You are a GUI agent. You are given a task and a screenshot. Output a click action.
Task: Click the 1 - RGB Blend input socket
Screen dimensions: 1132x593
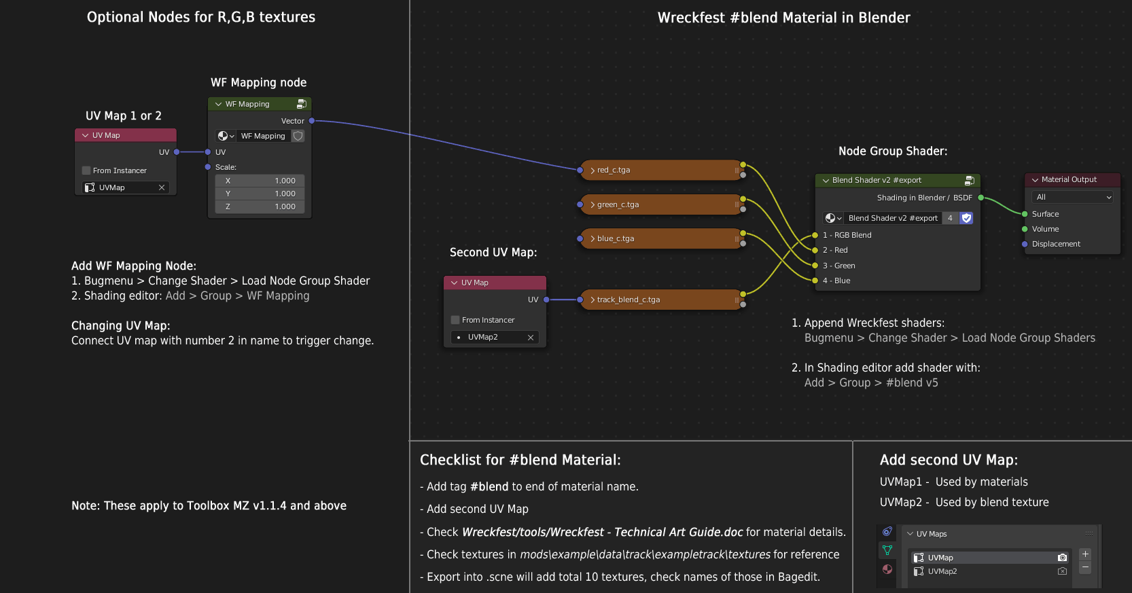[x=815, y=235]
